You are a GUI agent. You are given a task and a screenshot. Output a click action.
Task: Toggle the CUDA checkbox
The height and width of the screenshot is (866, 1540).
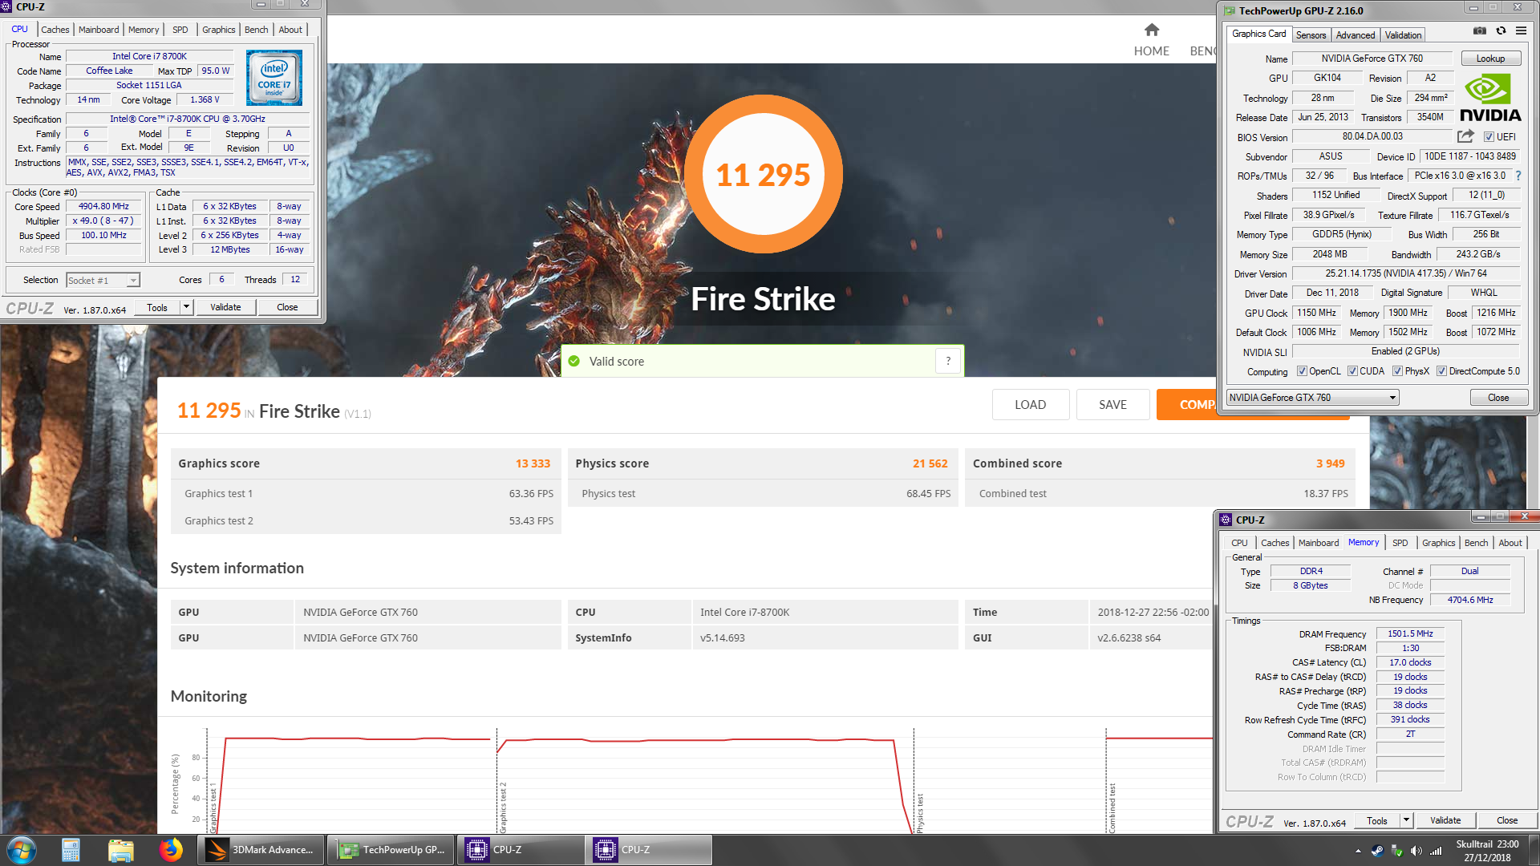(1352, 371)
